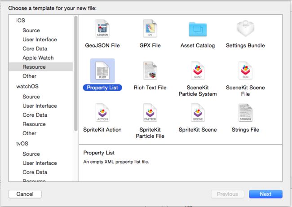Choose User Interface under watchOS
The height and width of the screenshot is (207, 292).
tap(40, 106)
